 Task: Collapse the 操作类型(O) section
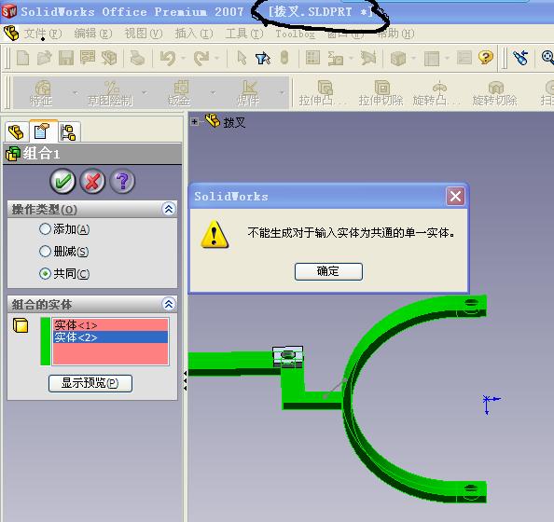(169, 209)
